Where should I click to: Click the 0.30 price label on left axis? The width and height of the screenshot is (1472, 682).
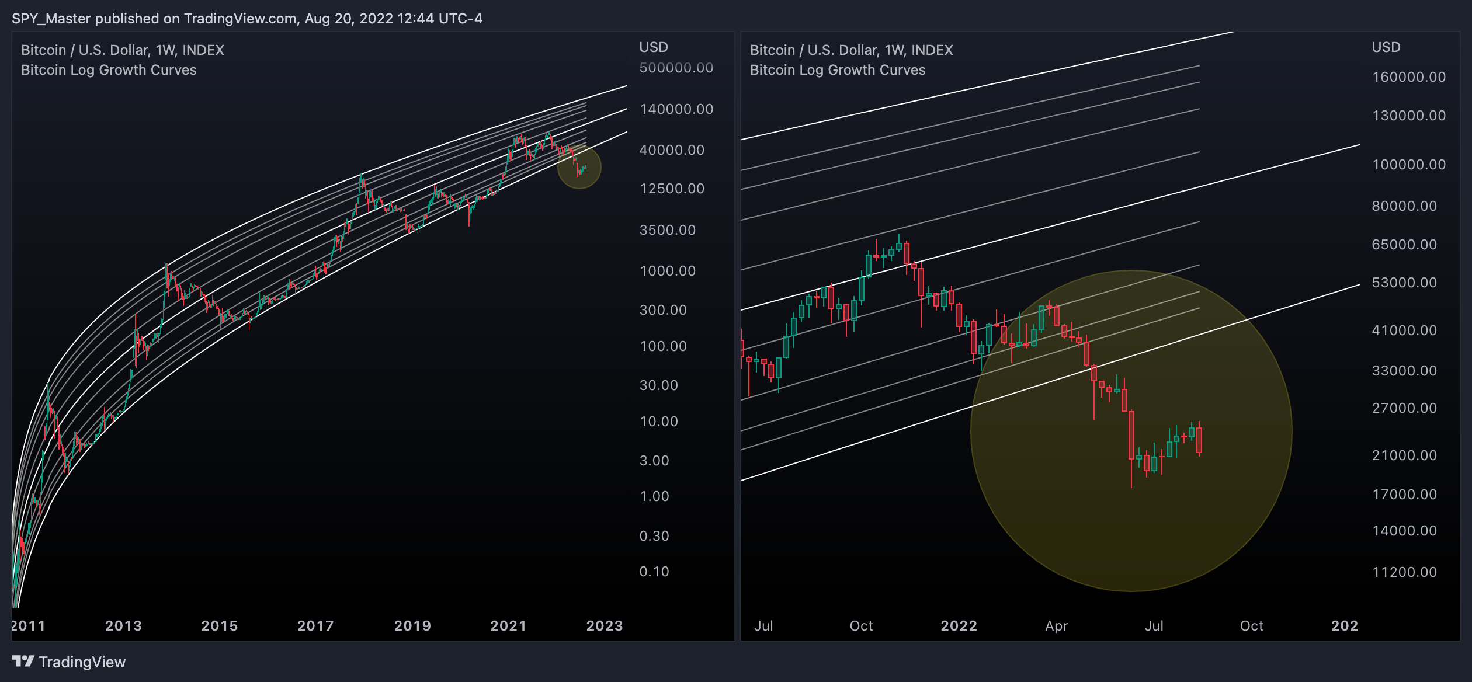point(654,536)
